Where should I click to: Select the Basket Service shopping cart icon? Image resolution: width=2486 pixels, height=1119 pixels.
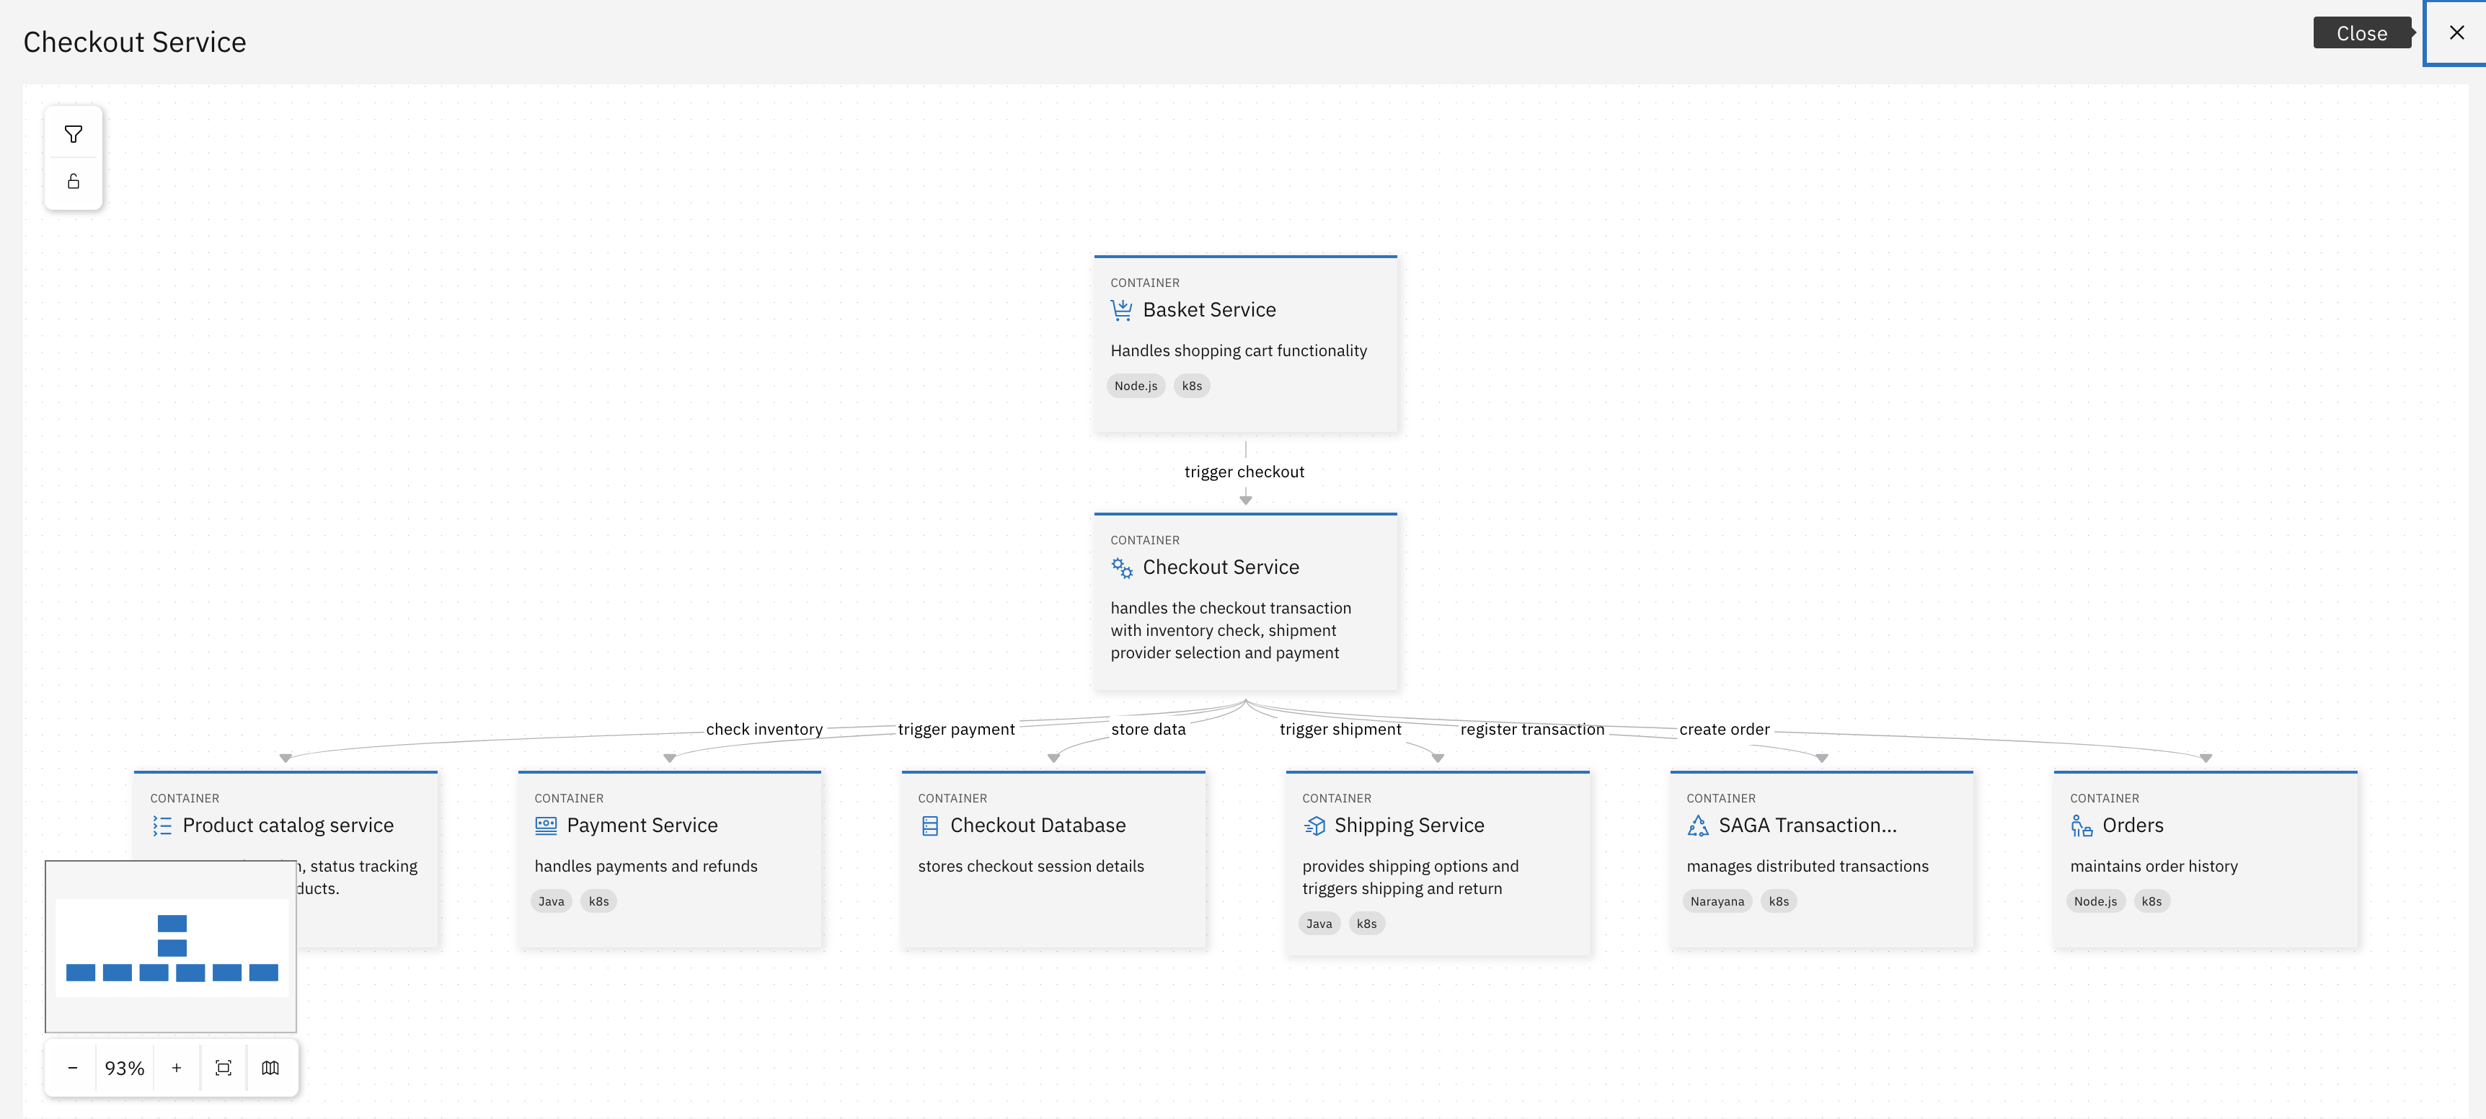(x=1123, y=309)
